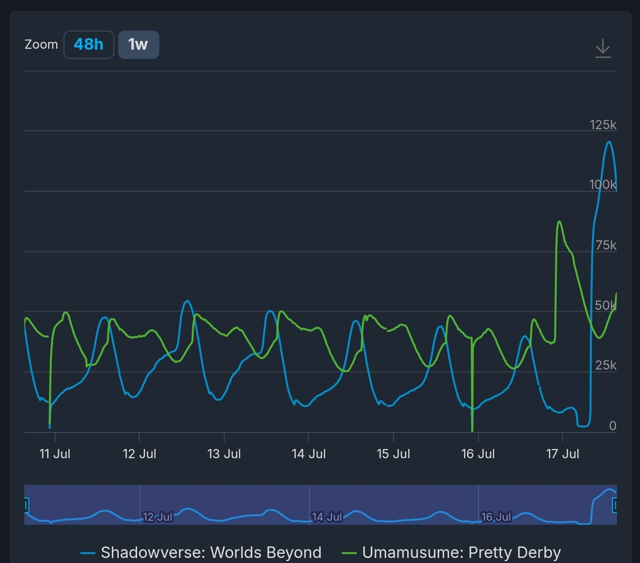Click the 16 Jul label in the navigator
The image size is (640, 563).
(x=496, y=517)
